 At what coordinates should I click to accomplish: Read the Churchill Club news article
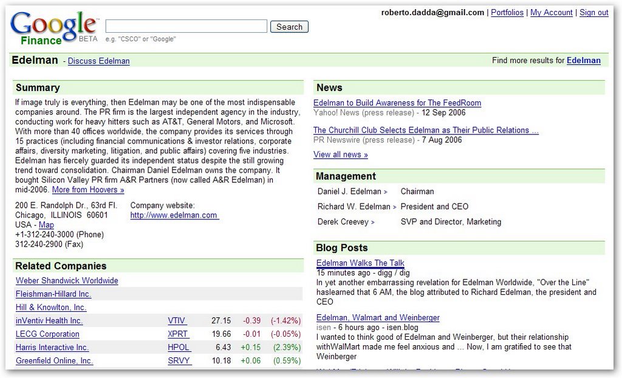coord(426,130)
